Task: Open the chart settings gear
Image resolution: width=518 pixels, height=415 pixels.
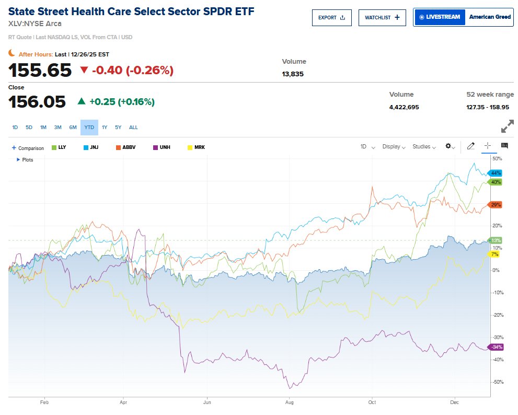Action: 449,146
